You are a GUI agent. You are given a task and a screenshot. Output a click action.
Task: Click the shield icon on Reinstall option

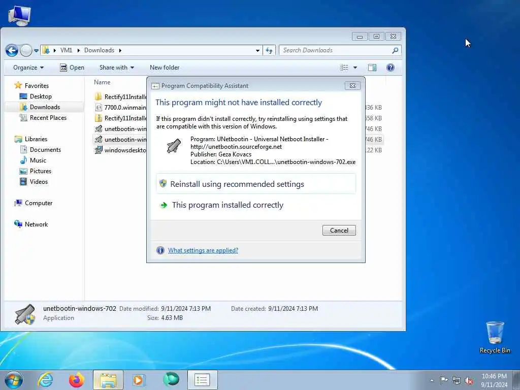point(163,183)
